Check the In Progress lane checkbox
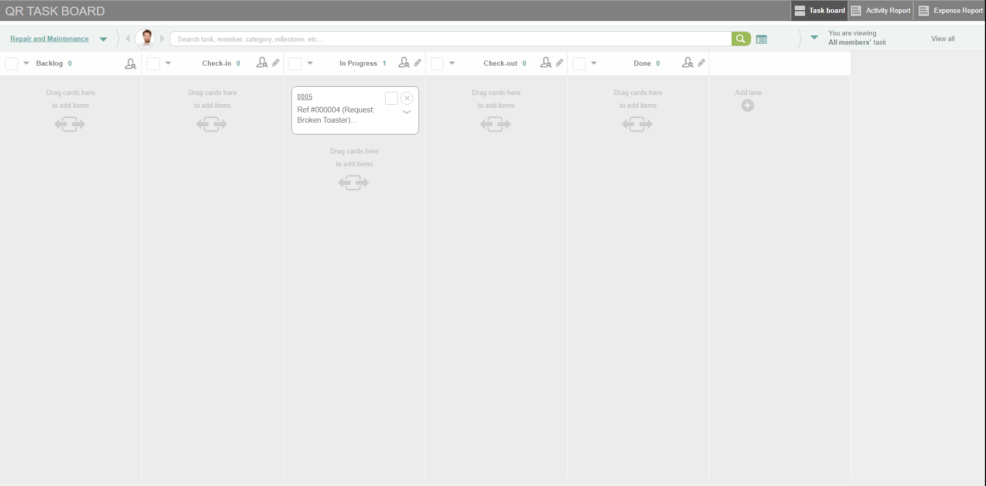986x486 pixels. (x=295, y=64)
